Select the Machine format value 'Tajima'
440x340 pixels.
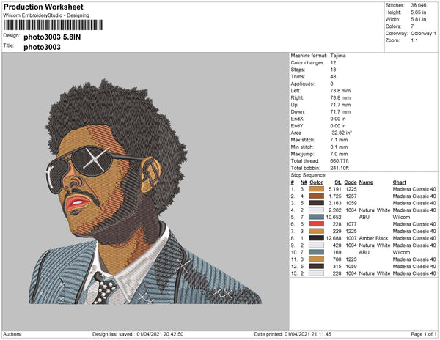[x=338, y=56]
